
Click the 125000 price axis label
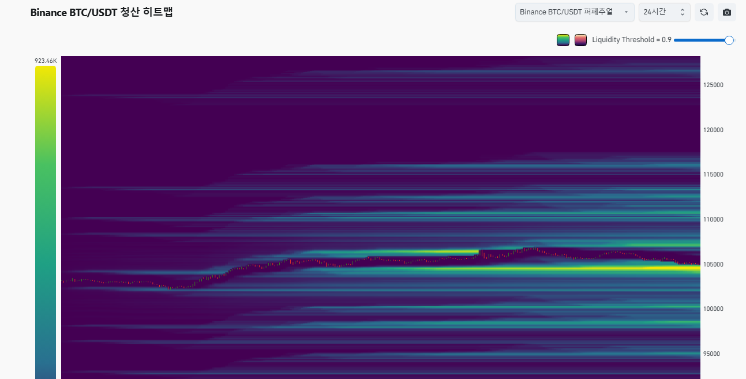point(713,85)
